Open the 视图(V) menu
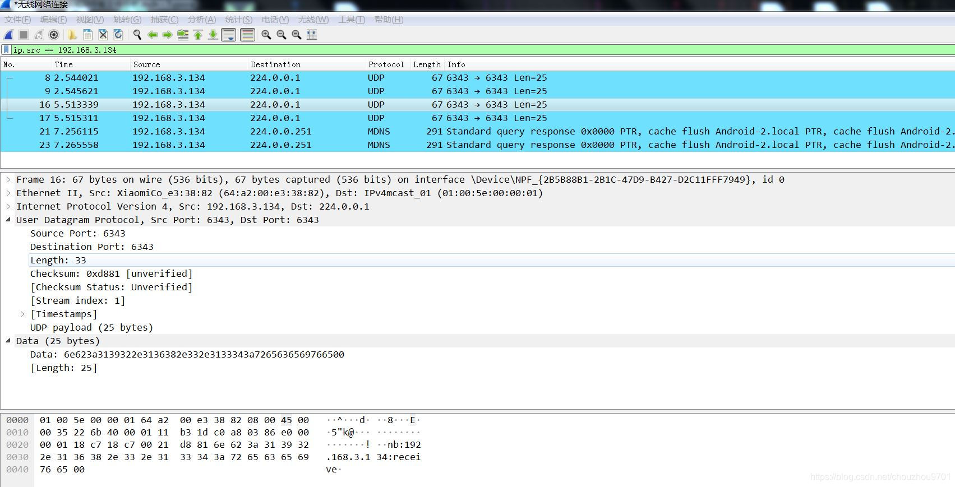Image resolution: width=955 pixels, height=487 pixels. (90, 20)
